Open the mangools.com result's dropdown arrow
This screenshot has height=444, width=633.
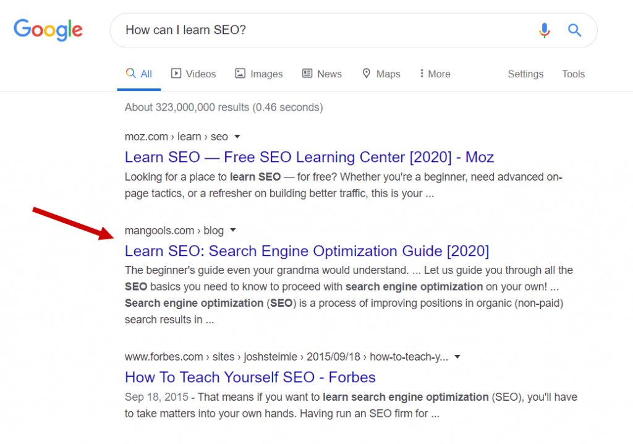[232, 230]
